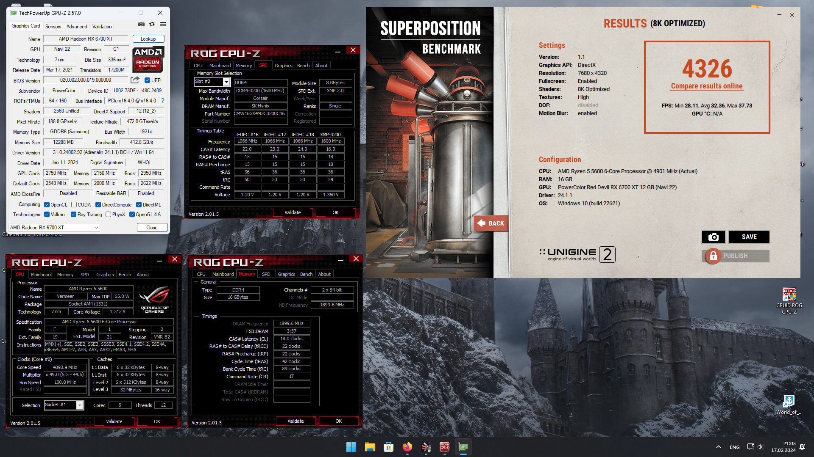Open the Slot #2 memory slot dropdown
Screen dimensions: 814x457
(x=212, y=82)
